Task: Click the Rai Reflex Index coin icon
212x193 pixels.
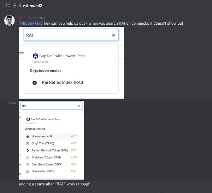Action: pyautogui.click(x=35, y=83)
